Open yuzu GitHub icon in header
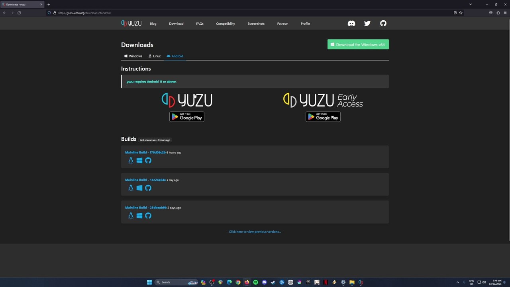 pos(383,24)
